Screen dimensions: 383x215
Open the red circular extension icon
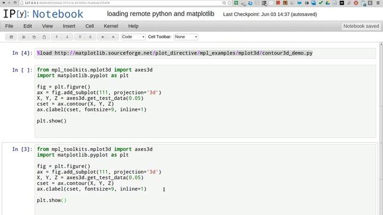(356, 3)
